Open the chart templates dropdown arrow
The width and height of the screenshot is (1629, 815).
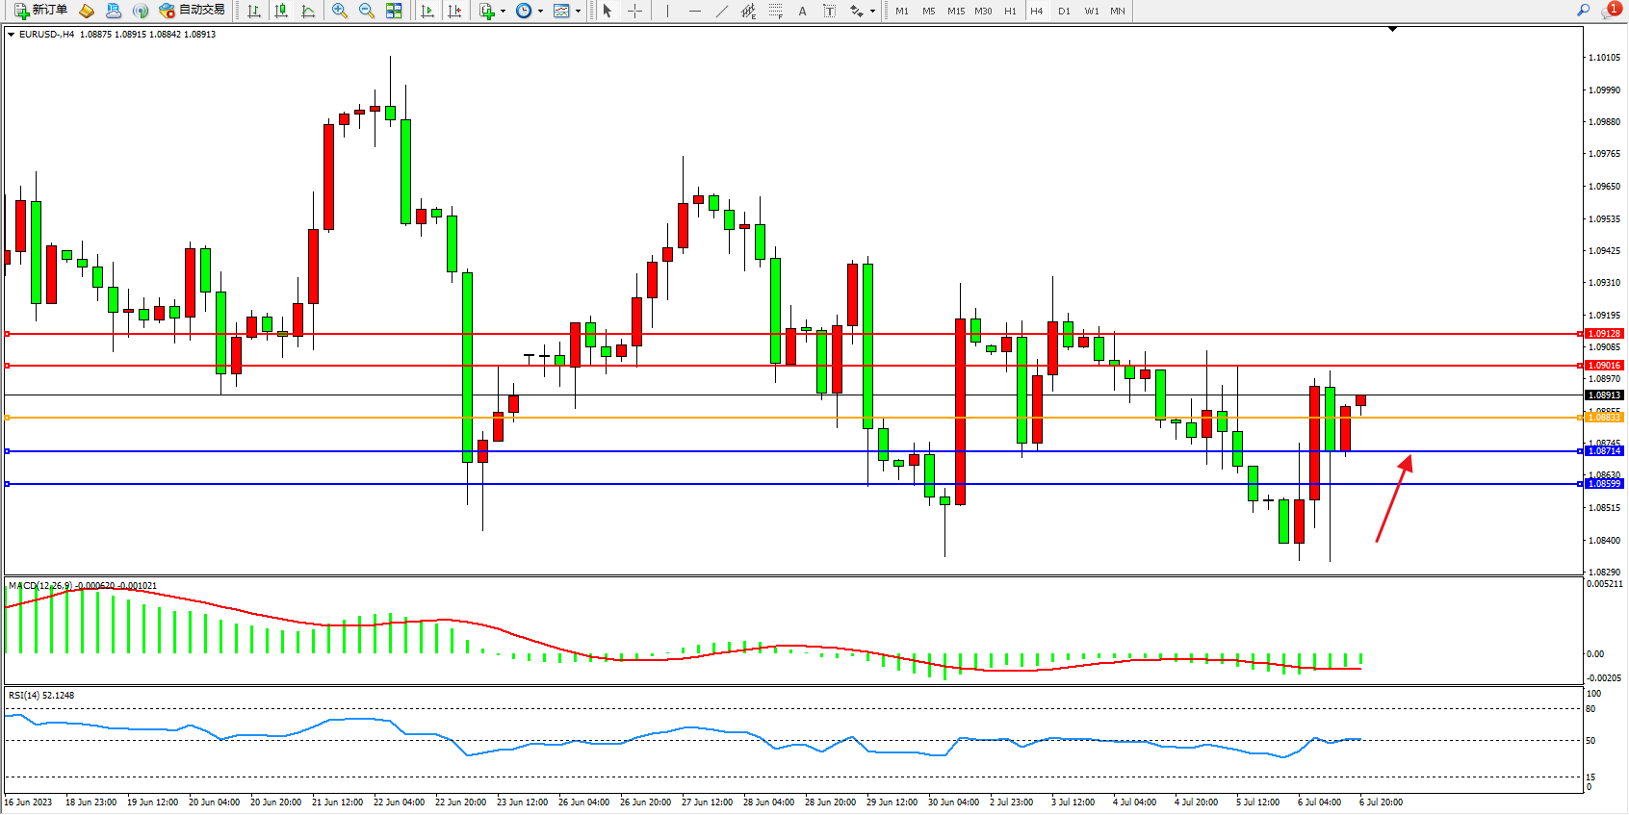(578, 12)
